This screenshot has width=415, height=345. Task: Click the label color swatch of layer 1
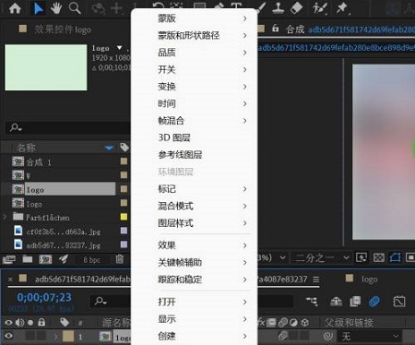(68, 336)
